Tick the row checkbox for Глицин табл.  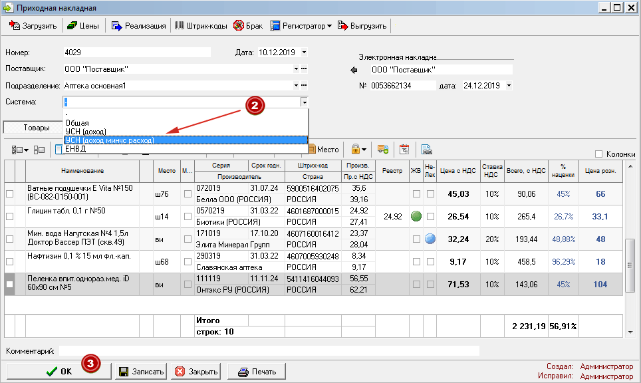point(10,216)
